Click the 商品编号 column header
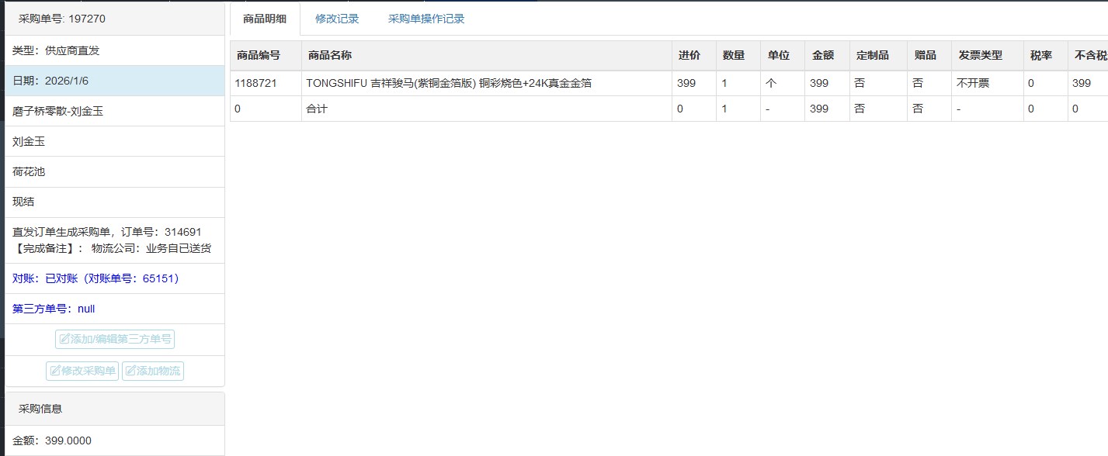Image resolution: width=1108 pixels, height=456 pixels. point(258,56)
